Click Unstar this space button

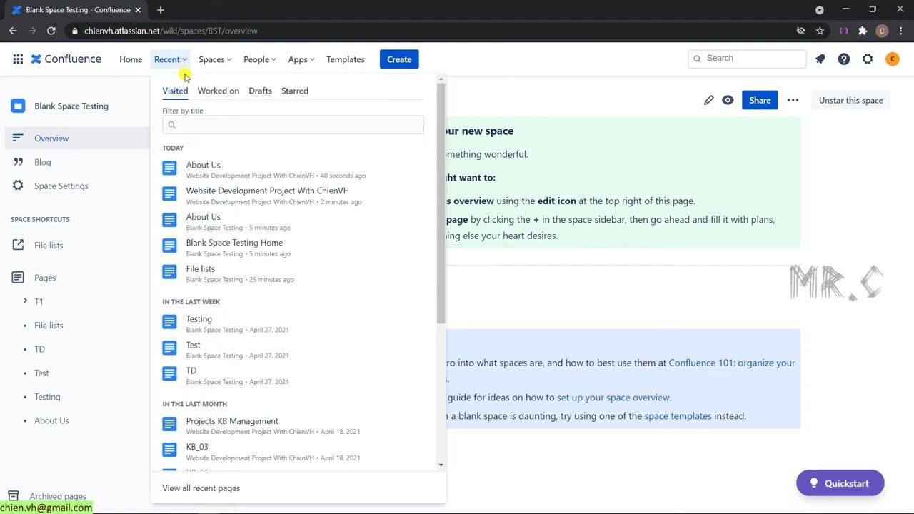coord(851,100)
